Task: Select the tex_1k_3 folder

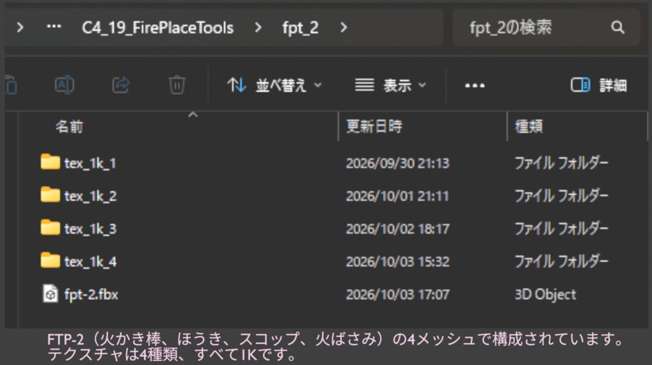Action: tap(90, 229)
